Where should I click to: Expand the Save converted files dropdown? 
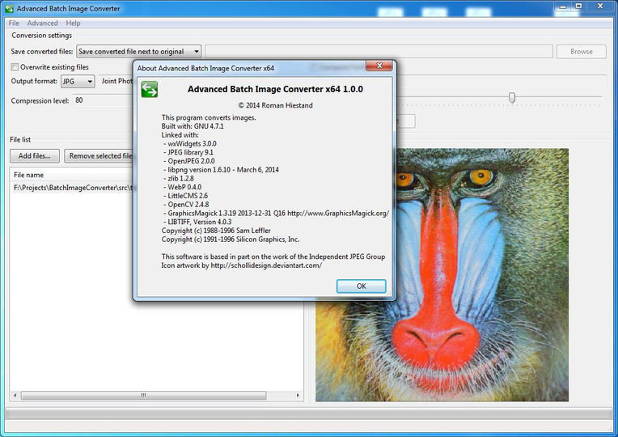click(x=139, y=51)
